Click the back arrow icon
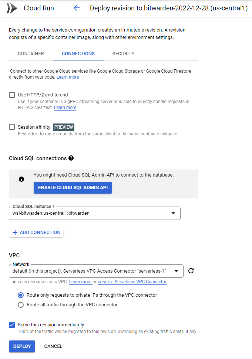 (77, 8)
